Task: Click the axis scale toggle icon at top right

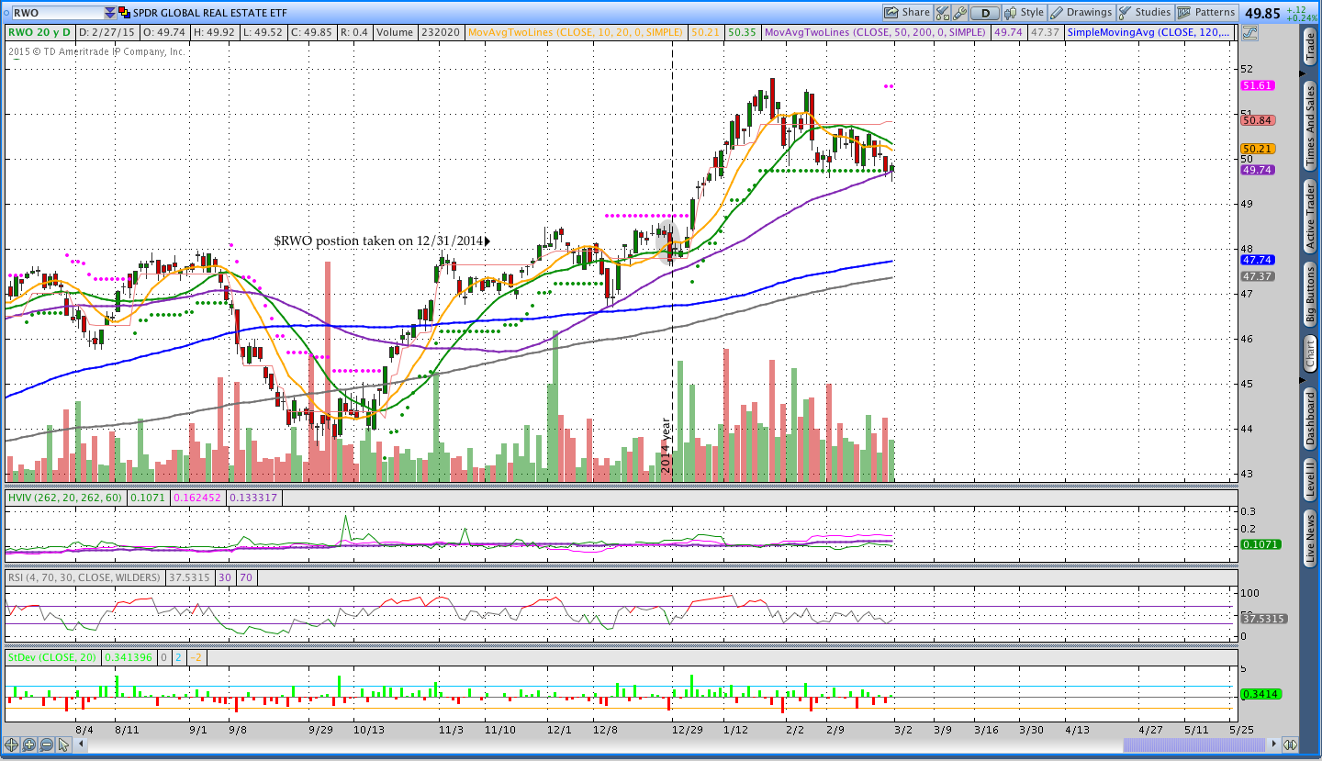Action: [1250, 32]
